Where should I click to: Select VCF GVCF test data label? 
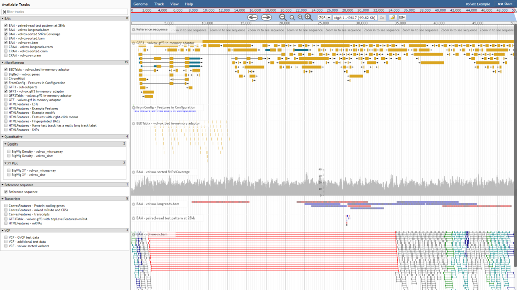[x=24, y=237]
